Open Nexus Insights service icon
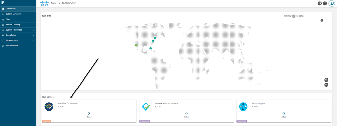337x126 pixels. pyautogui.click(x=243, y=107)
